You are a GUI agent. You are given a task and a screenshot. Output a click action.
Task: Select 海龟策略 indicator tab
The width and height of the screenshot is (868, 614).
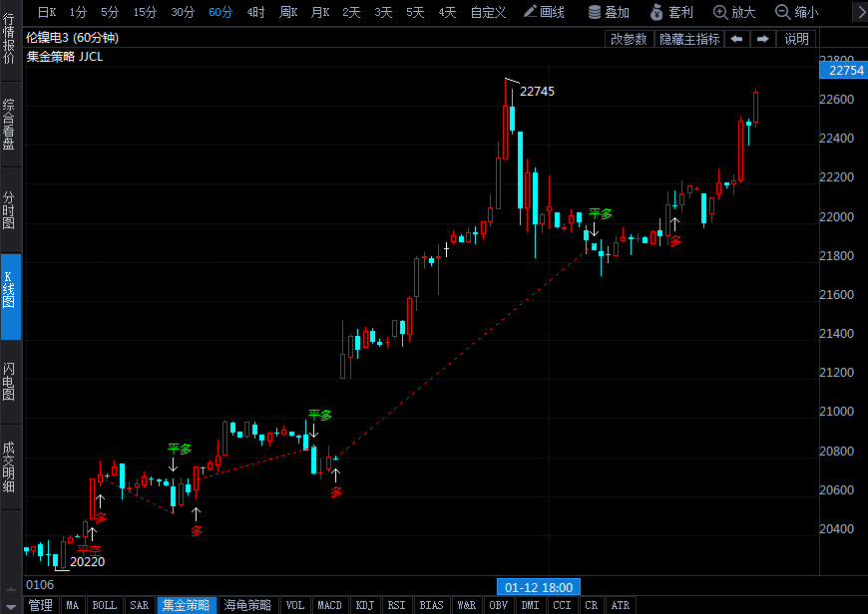(x=248, y=605)
